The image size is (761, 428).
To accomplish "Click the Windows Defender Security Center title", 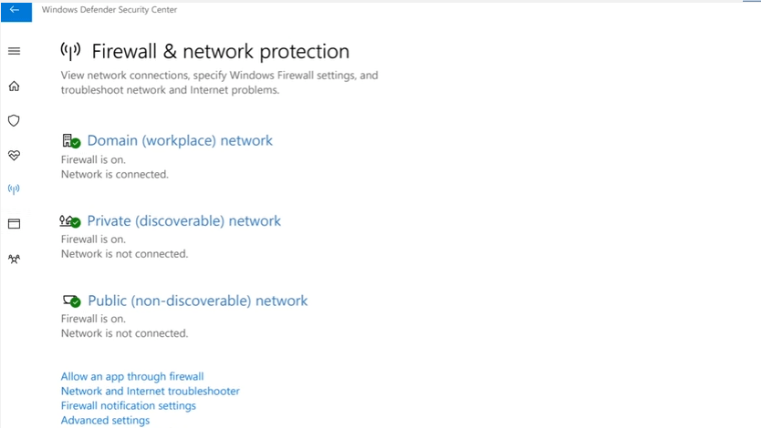I will [109, 10].
